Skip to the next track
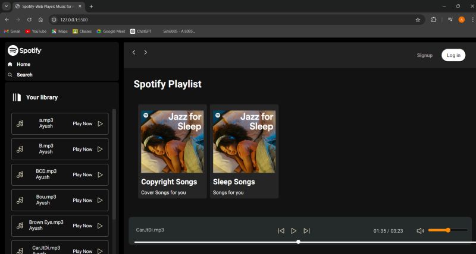 pos(307,230)
